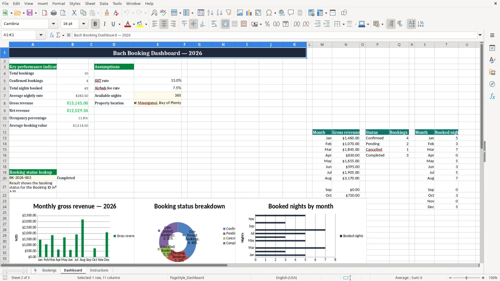
Task: Insert an image via toolbar icon
Action: 240,13
